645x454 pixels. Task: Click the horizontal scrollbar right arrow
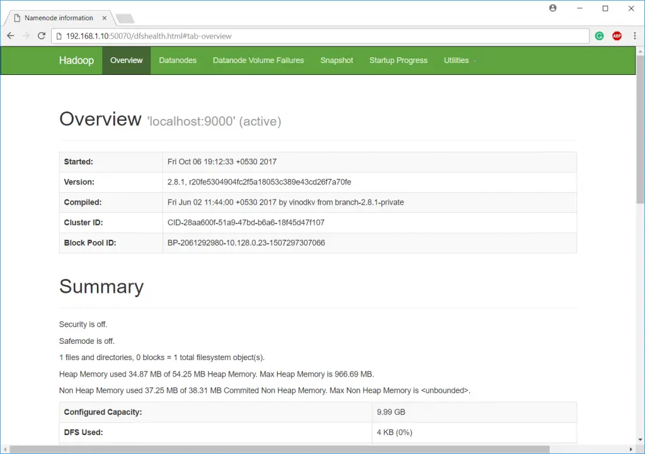click(631, 449)
